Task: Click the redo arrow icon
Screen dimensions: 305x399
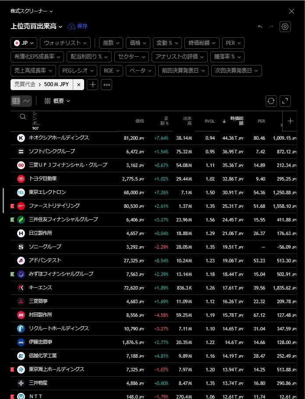Action: tap(271, 26)
